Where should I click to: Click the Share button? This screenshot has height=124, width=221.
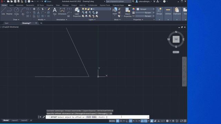(x=48, y=1)
